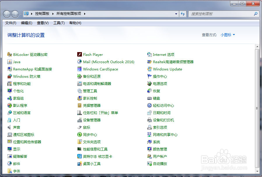Screen dimensions: 262x177
Task: Click the 英特尔 核芯显卡 icon
Action: 79,156
